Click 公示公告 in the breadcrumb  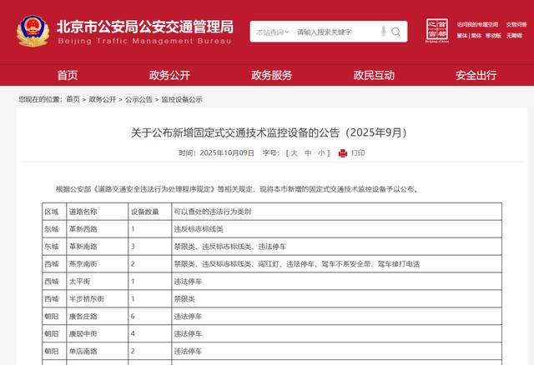pos(139,99)
